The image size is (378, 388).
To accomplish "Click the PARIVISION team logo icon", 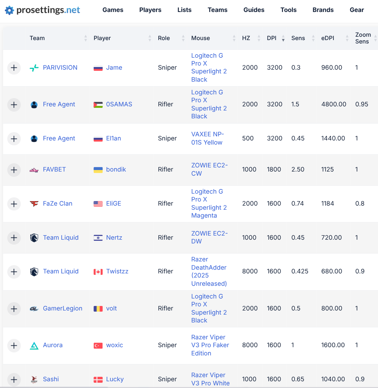I will (34, 68).
